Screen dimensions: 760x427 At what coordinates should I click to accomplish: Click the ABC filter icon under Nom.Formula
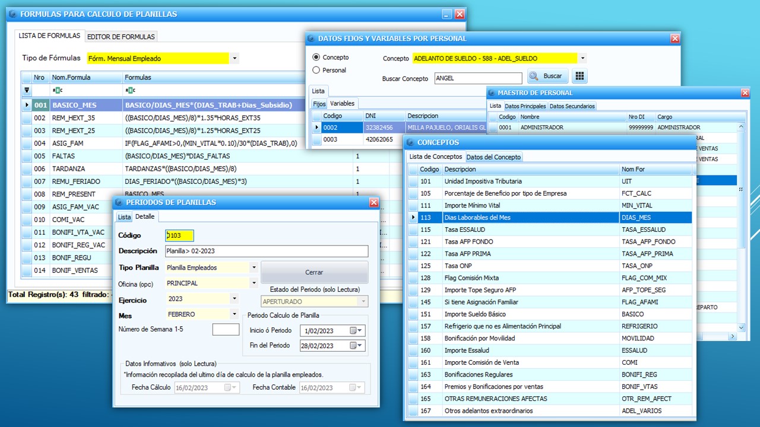pyautogui.click(x=57, y=90)
